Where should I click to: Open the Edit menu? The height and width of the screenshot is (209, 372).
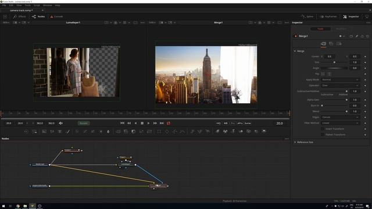11,5
